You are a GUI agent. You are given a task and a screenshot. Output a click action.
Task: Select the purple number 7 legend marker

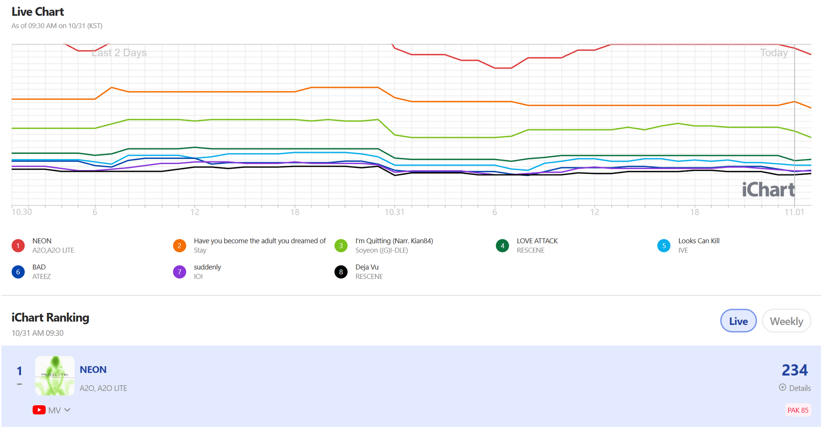tap(180, 272)
